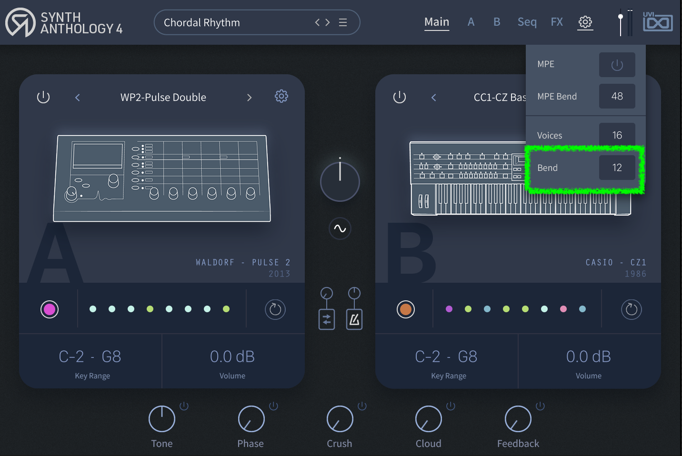The width and height of the screenshot is (682, 456).
Task: Go to next preset with right chevron
Action: [328, 22]
